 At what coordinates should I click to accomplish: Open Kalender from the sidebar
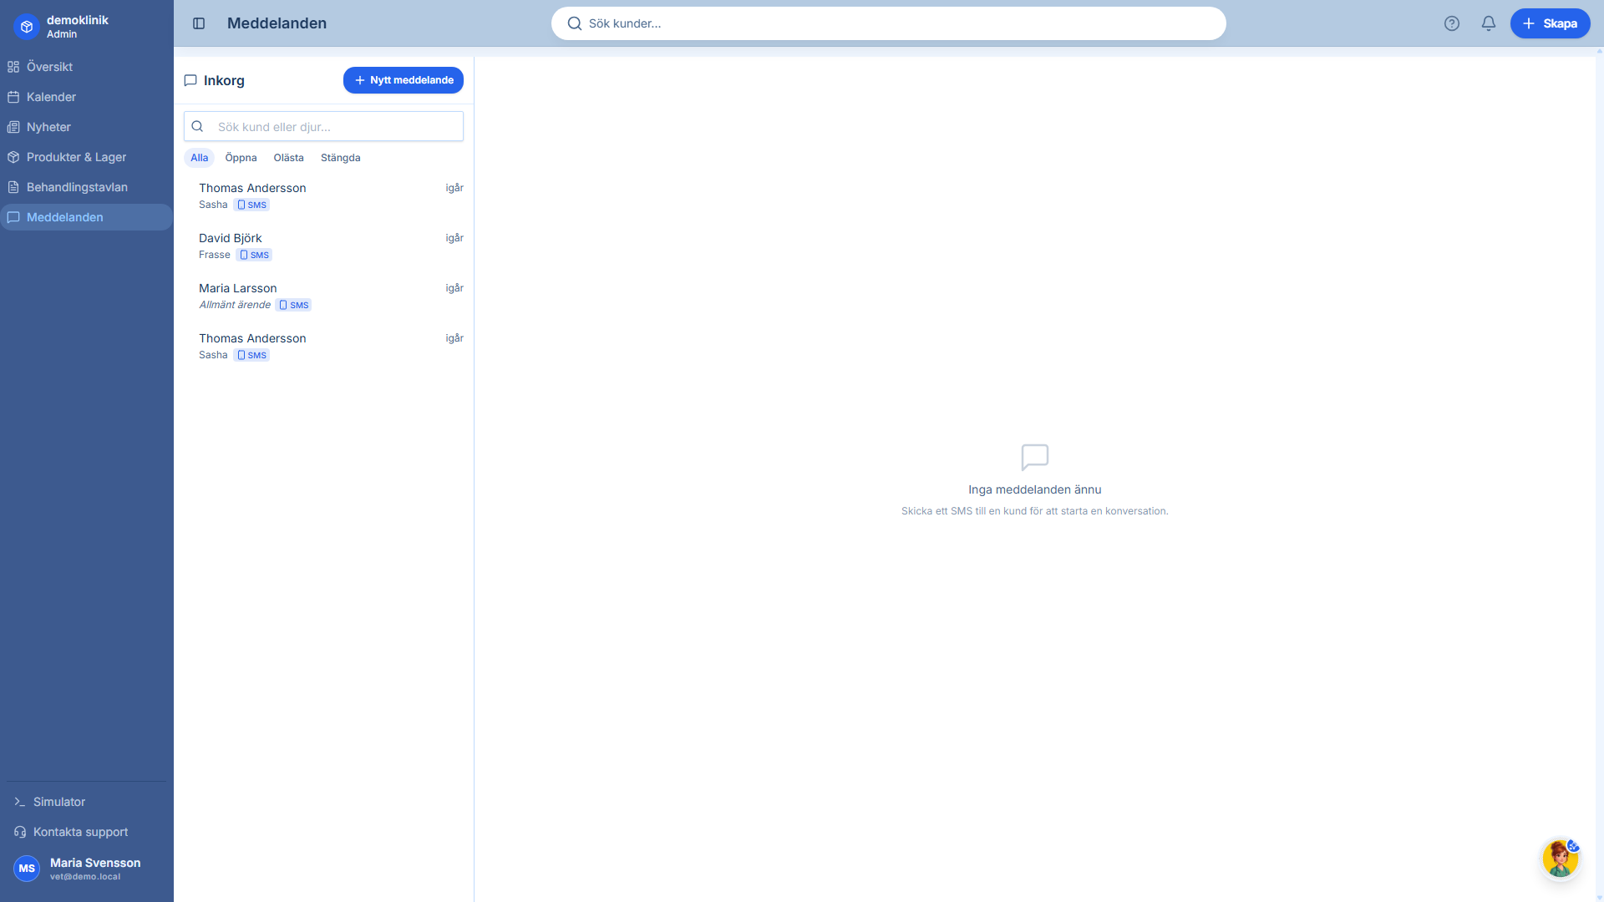[x=50, y=97]
